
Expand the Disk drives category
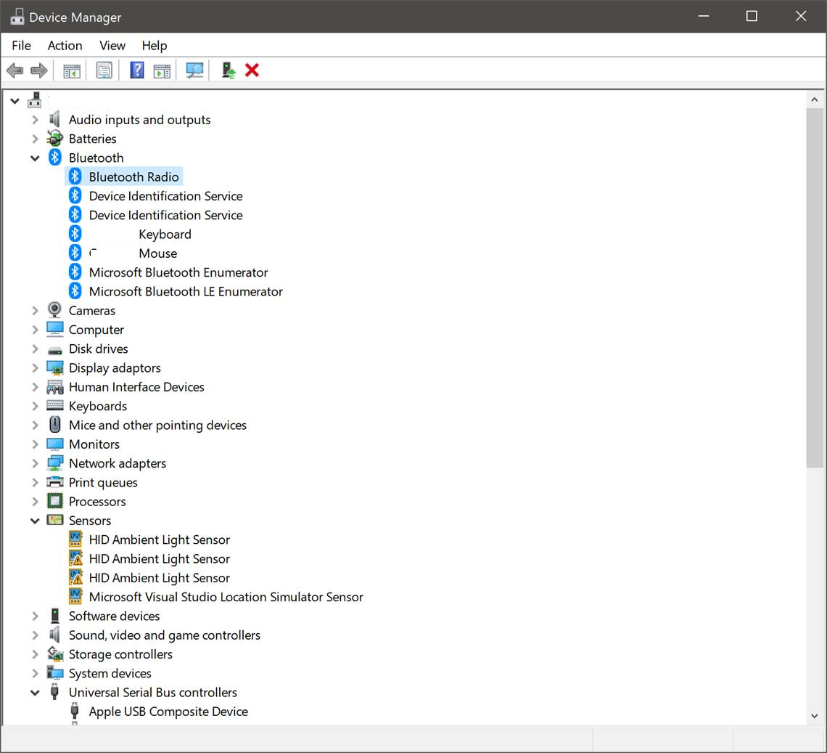[35, 349]
